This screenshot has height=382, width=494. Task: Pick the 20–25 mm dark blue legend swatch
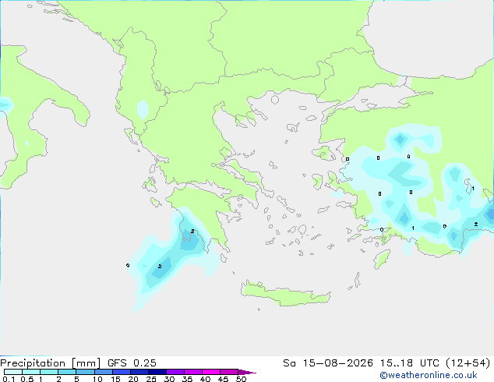pos(139,372)
